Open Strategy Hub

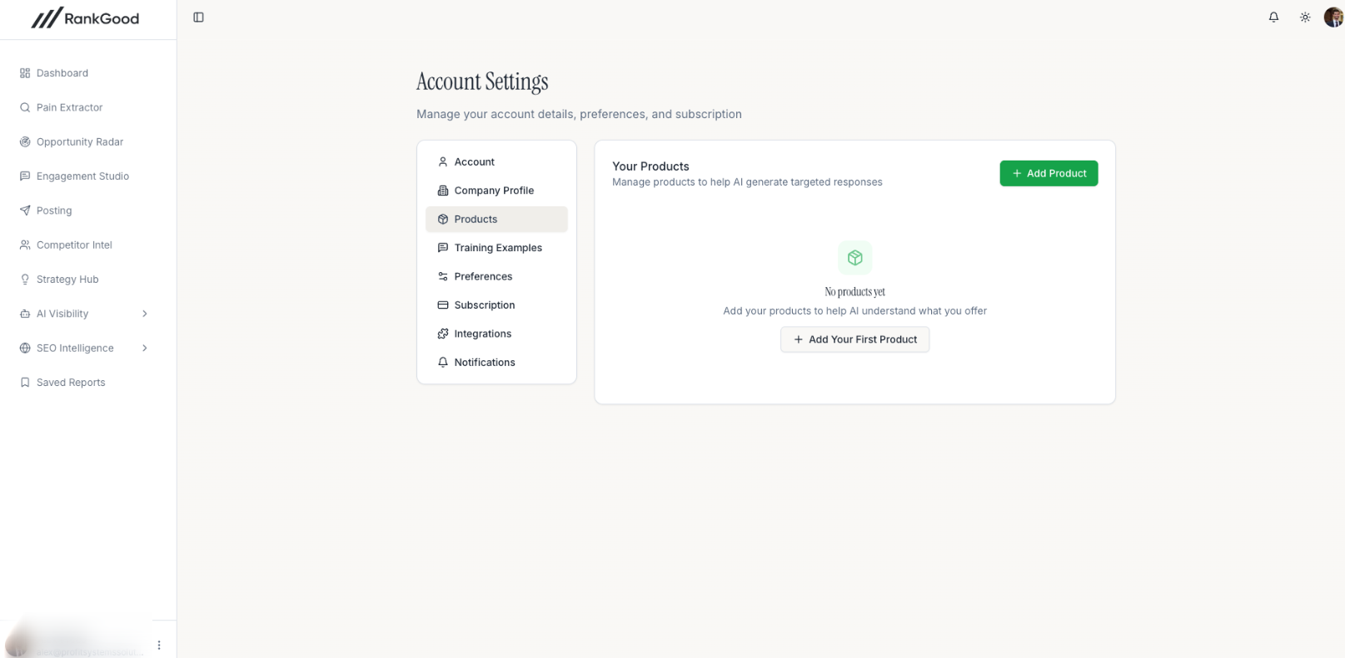click(x=67, y=280)
